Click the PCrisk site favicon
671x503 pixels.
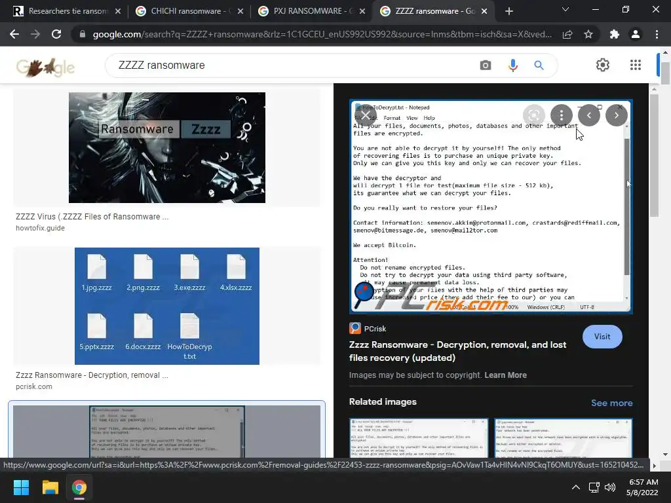[x=355, y=329]
